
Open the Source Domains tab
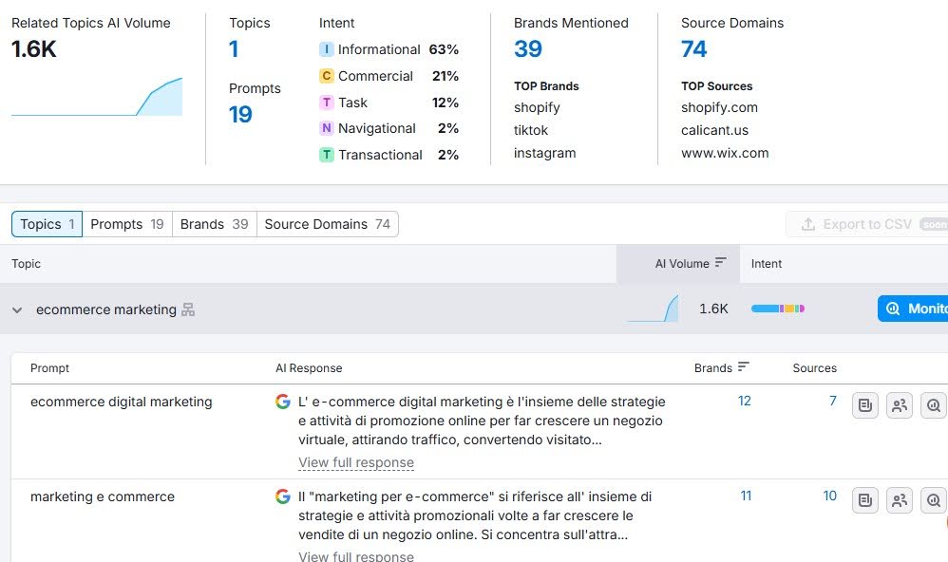[x=327, y=224]
